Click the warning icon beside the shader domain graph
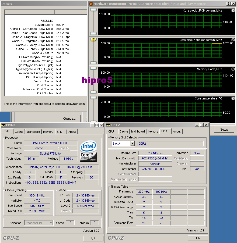This screenshot has height=243, width=237. (93, 40)
